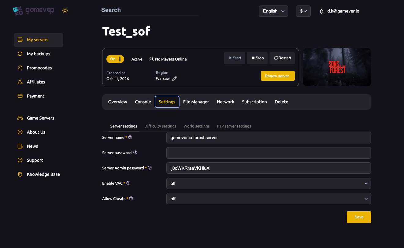Click the Game Servers gamepad icon
This screenshot has width=404, height=248.
(x=20, y=118)
